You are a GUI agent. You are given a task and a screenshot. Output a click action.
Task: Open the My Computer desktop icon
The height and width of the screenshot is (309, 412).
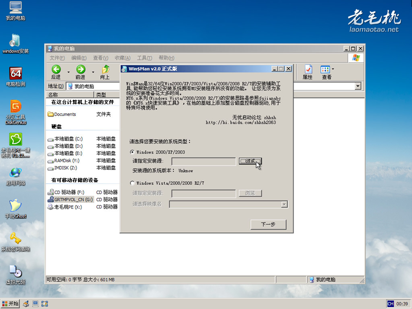pyautogui.click(x=15, y=11)
